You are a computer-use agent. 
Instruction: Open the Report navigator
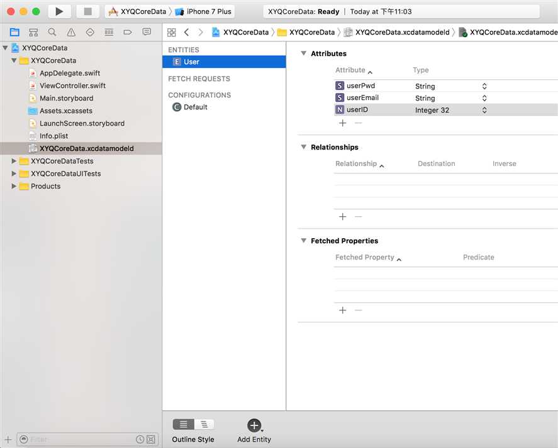pos(146,32)
